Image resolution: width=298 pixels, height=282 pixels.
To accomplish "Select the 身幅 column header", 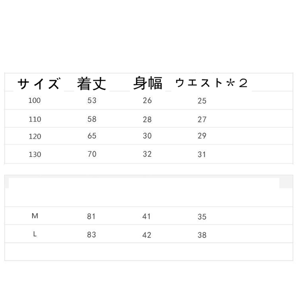I will (x=147, y=83).
